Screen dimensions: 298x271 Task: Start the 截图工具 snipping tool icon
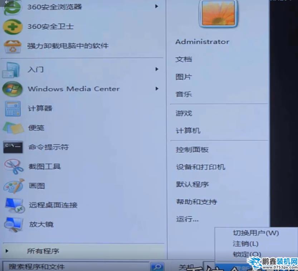coord(14,167)
